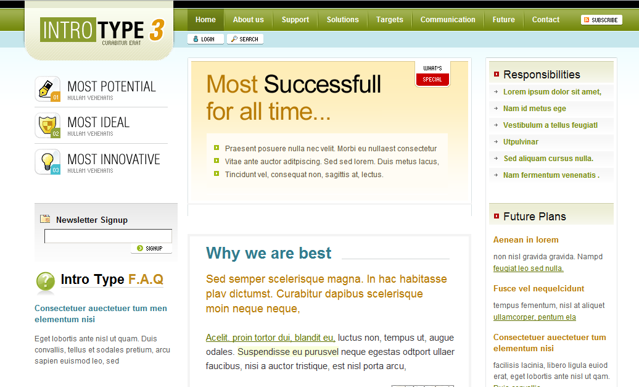This screenshot has height=387, width=639.
Task: Click the Vitae ante auctor aditpiscing bullet text
Action: point(332,162)
